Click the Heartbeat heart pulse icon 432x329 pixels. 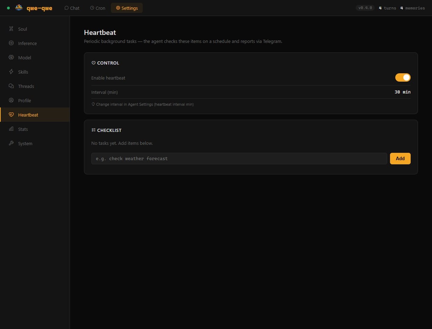point(11,115)
